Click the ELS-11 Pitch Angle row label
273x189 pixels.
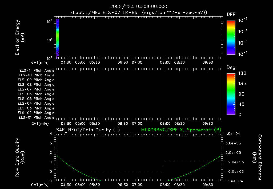[37, 71]
